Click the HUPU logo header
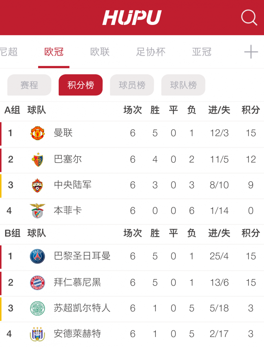264x347 pixels. [132, 18]
